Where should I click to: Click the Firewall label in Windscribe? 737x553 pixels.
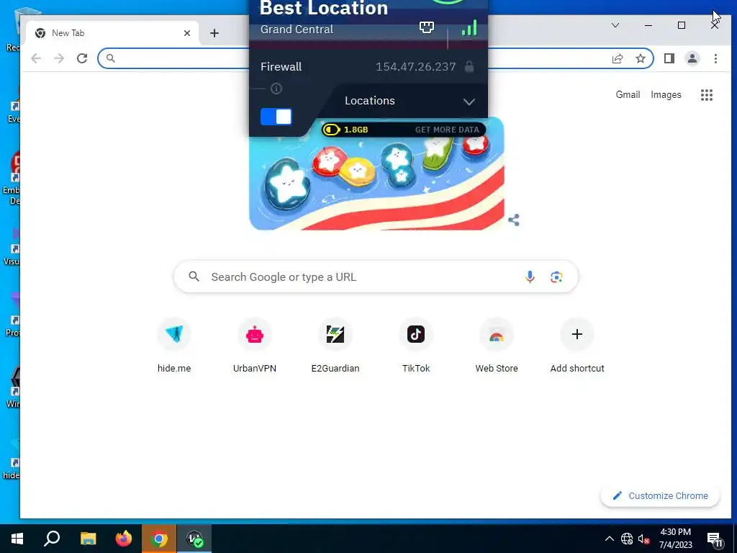click(281, 66)
